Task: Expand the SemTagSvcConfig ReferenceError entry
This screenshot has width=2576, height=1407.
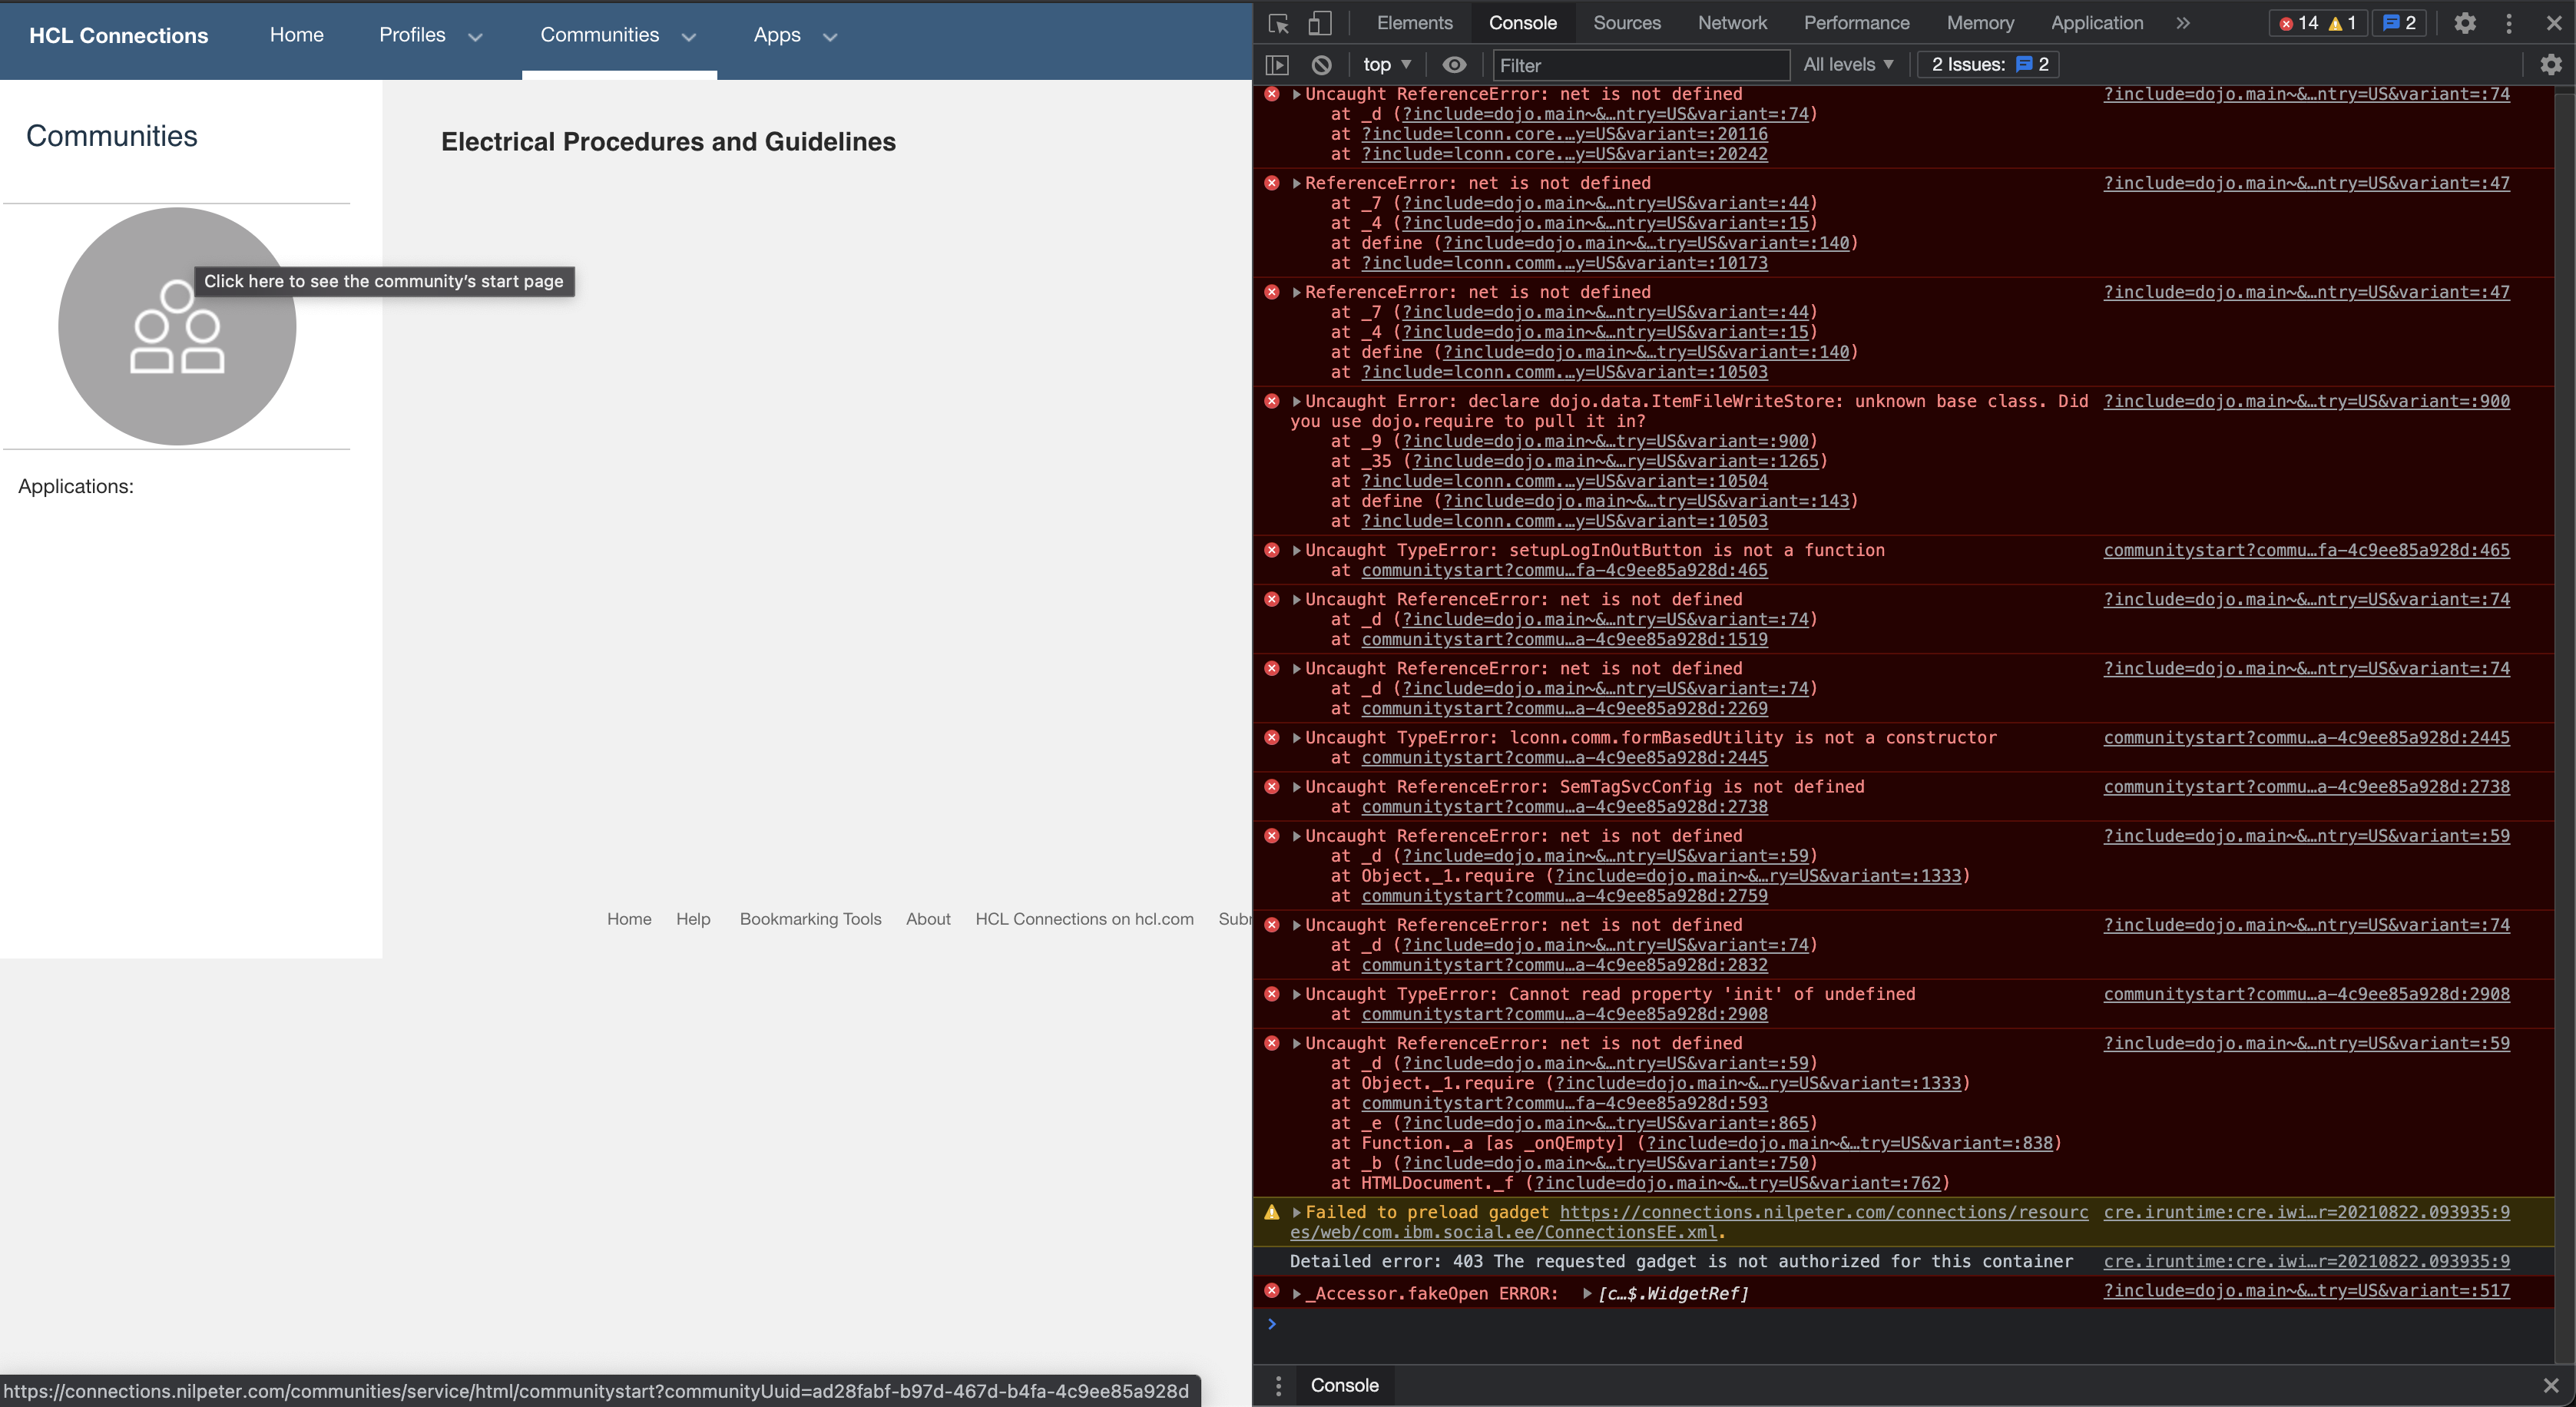Action: coord(1297,788)
